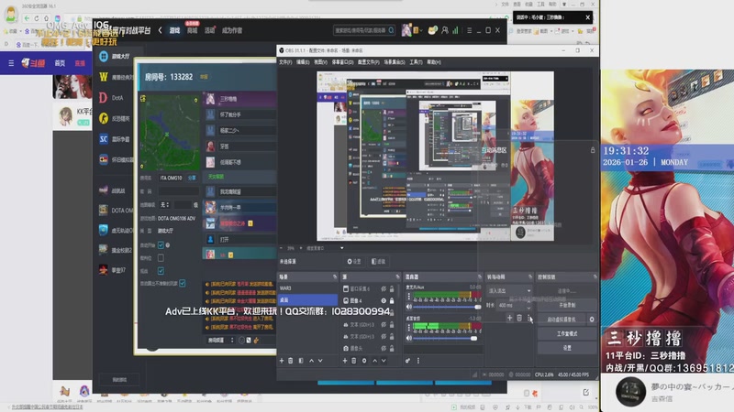Click the search magnifier in KK platform

click(391, 30)
